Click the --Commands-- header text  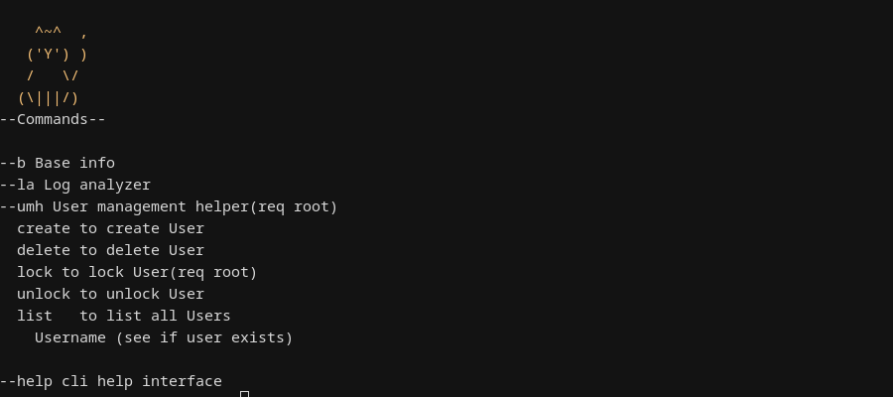point(53,119)
